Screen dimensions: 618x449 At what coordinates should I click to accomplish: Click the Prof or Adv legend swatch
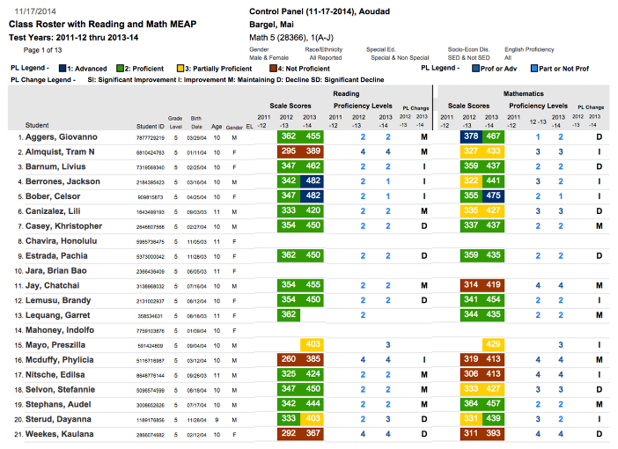point(475,68)
